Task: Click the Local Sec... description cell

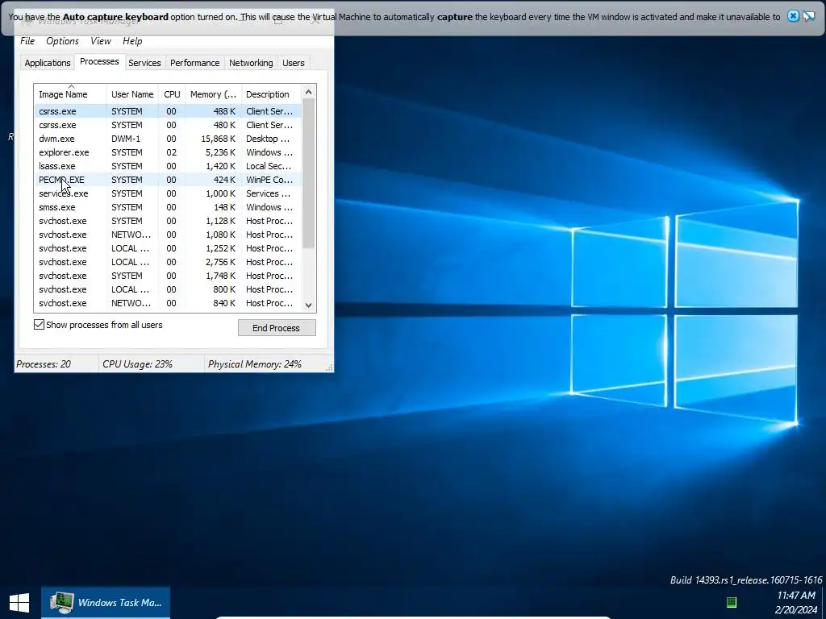Action: 269,166
